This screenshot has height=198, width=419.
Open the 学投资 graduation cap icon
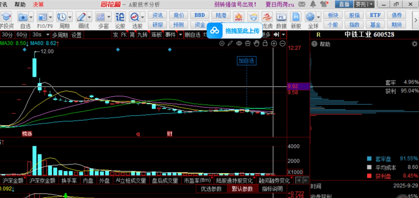6,17
